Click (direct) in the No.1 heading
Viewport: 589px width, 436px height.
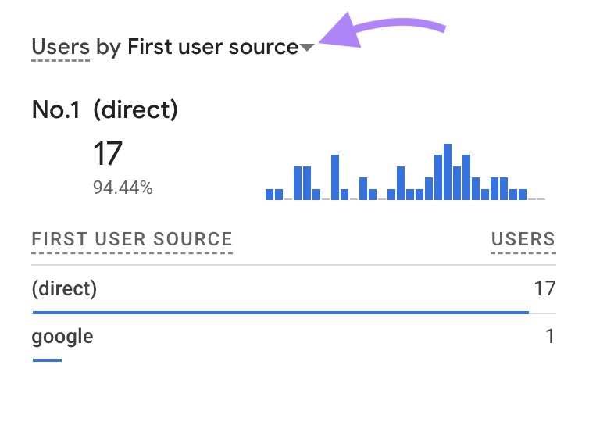135,110
